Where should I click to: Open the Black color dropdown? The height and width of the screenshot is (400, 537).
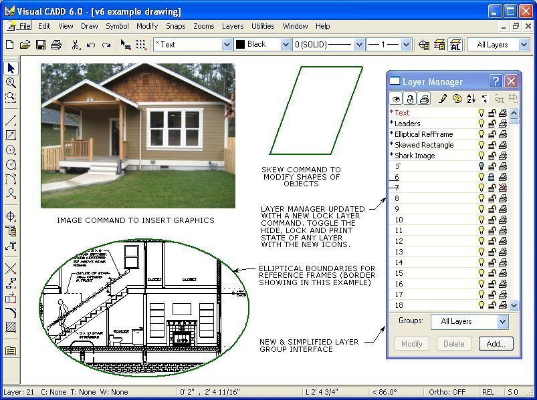[286, 45]
